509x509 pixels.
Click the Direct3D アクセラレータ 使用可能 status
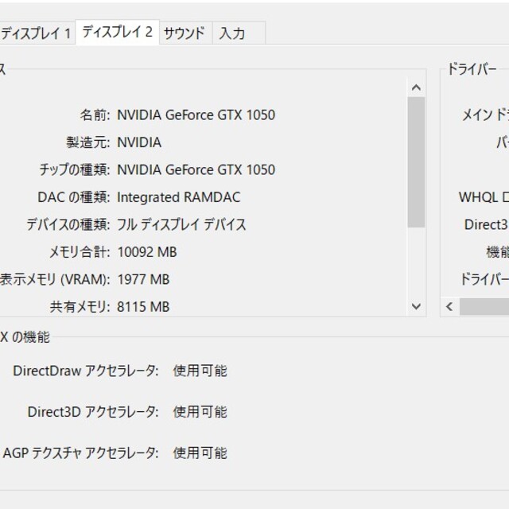click(200, 412)
